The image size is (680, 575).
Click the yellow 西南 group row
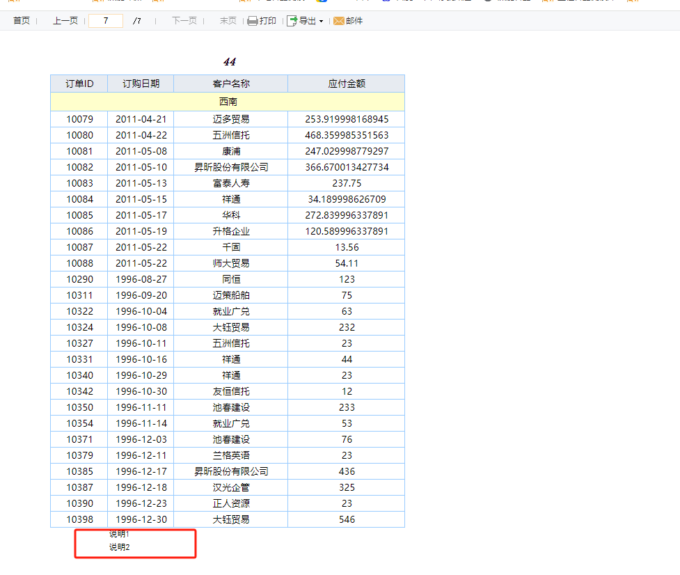pyautogui.click(x=228, y=102)
